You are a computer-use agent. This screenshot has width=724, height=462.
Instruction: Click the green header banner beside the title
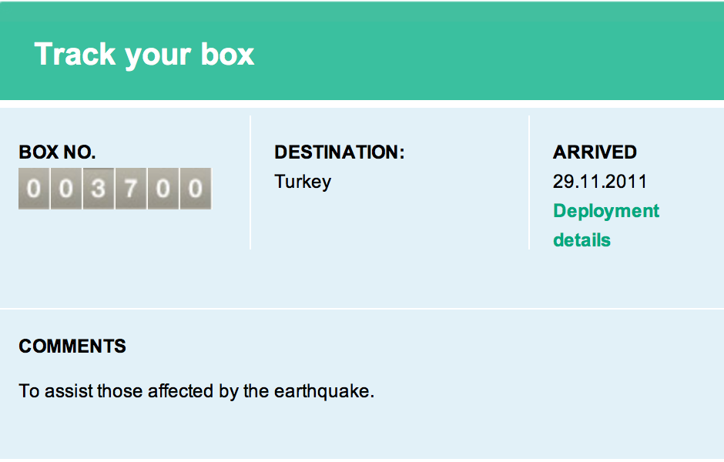(x=484, y=51)
